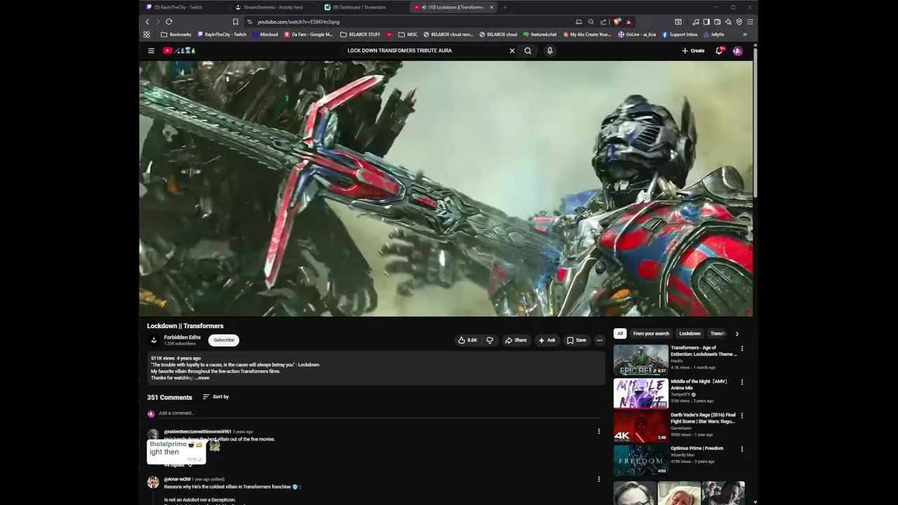Screen dimensions: 898x505
Task: Open the Ask AI button
Action: click(x=547, y=340)
